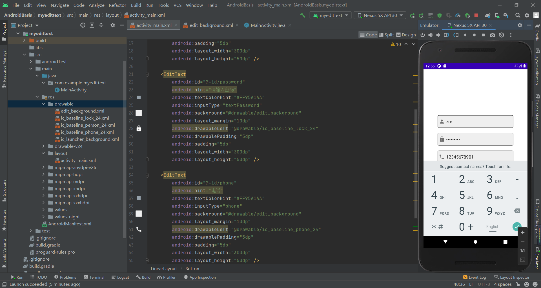Expand the androidTest folder
The height and width of the screenshot is (288, 541).
click(x=31, y=61)
